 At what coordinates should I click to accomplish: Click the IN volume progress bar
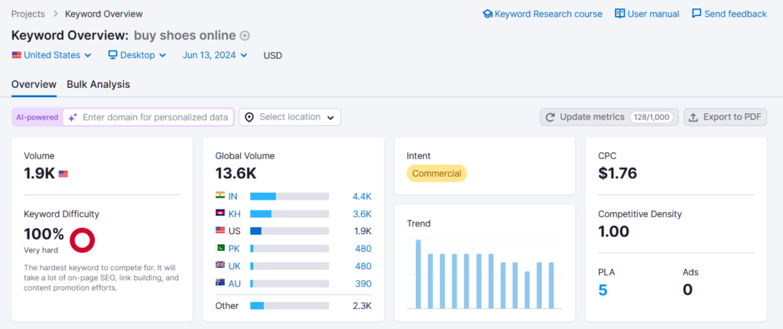[290, 197]
